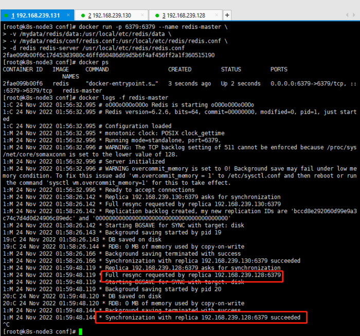This screenshot has height=336, width=360.
Task: Close the 192.168.239.131 tab
Action: (68, 15)
